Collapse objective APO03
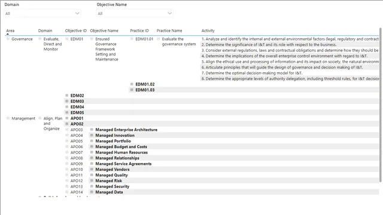383x215 pixels. click(x=66, y=130)
